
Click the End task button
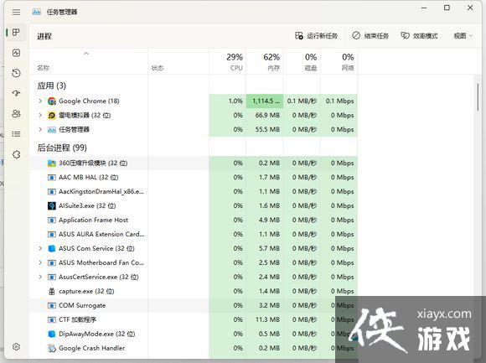click(x=370, y=36)
